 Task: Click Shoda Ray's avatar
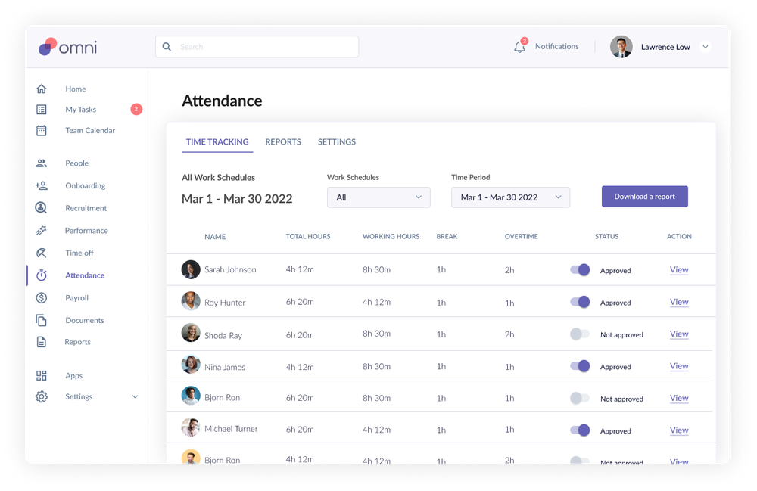click(x=191, y=333)
